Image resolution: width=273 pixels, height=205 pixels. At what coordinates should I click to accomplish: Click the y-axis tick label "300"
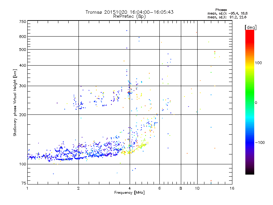click(23, 86)
